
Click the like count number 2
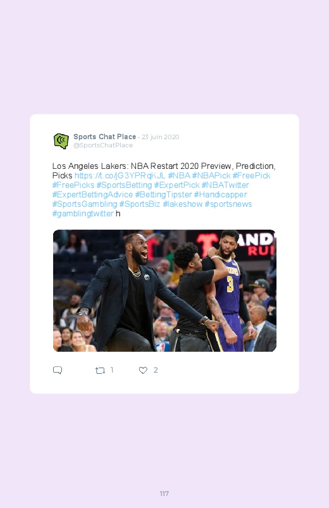pos(156,370)
